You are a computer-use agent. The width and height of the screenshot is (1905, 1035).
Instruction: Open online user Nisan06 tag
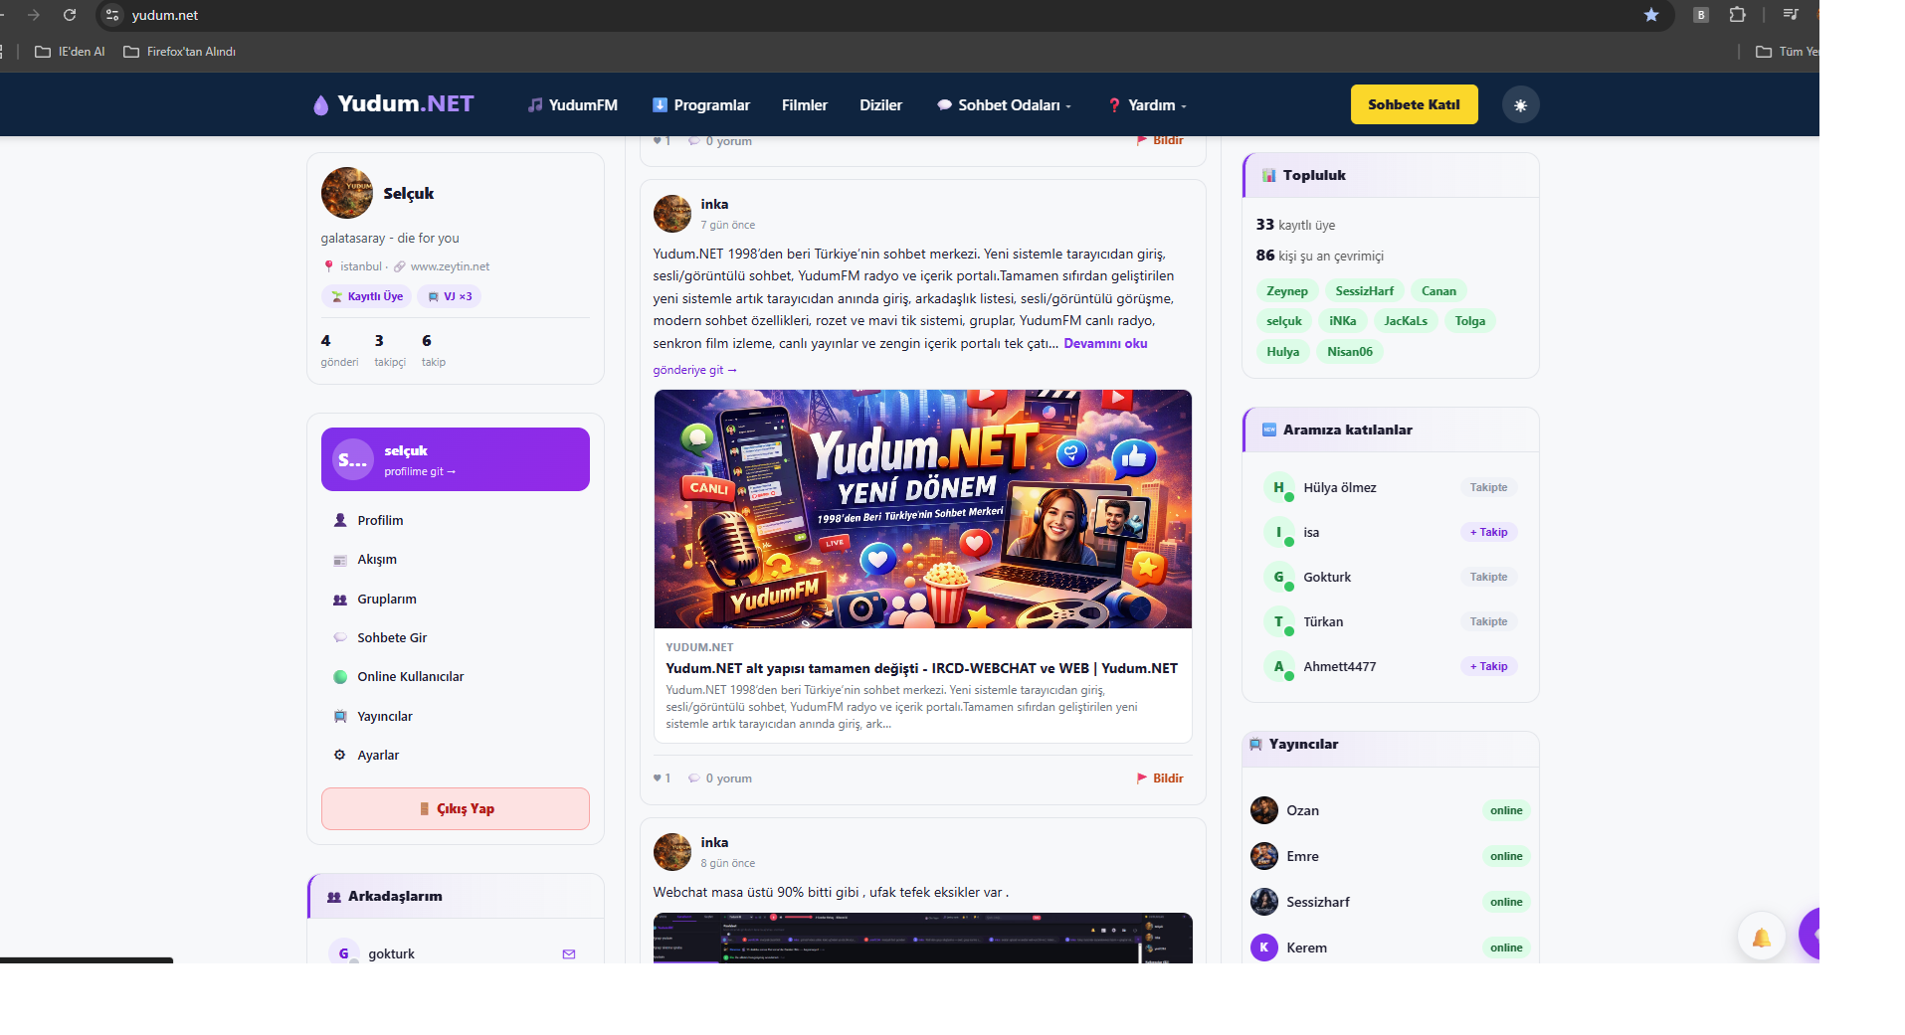point(1349,352)
